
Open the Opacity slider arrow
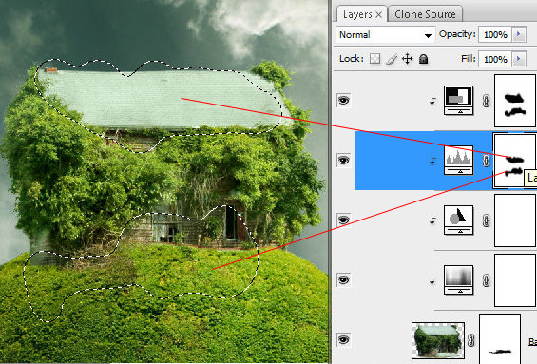(519, 34)
